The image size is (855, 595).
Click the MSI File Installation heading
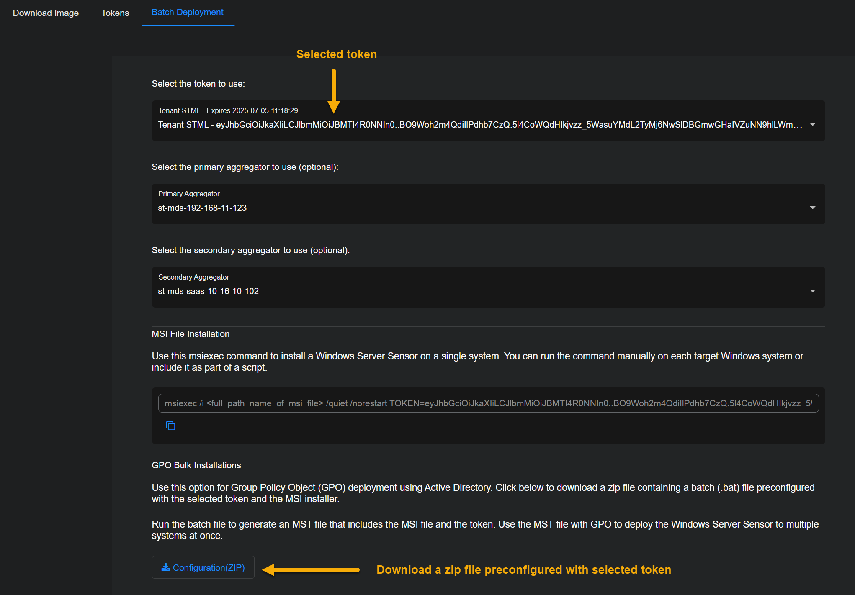coord(191,334)
